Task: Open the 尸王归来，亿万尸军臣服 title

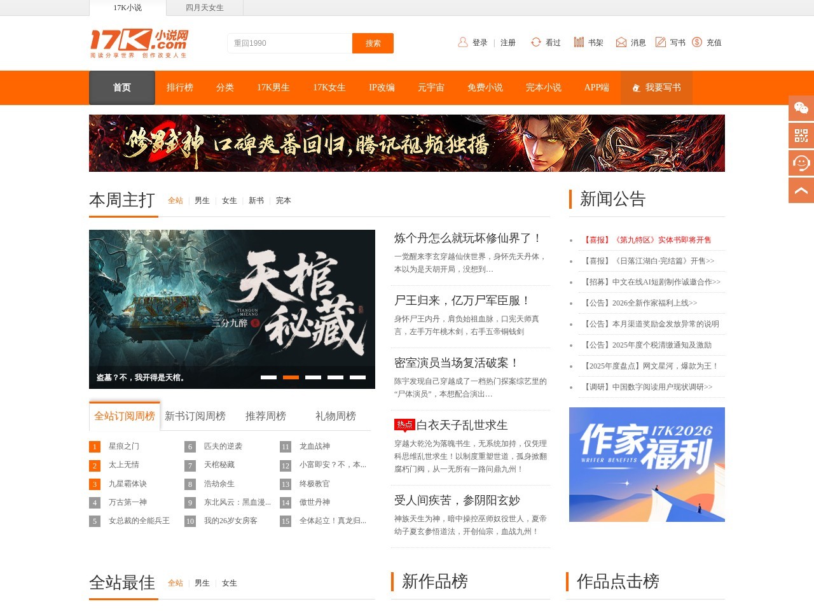Action: (x=462, y=300)
